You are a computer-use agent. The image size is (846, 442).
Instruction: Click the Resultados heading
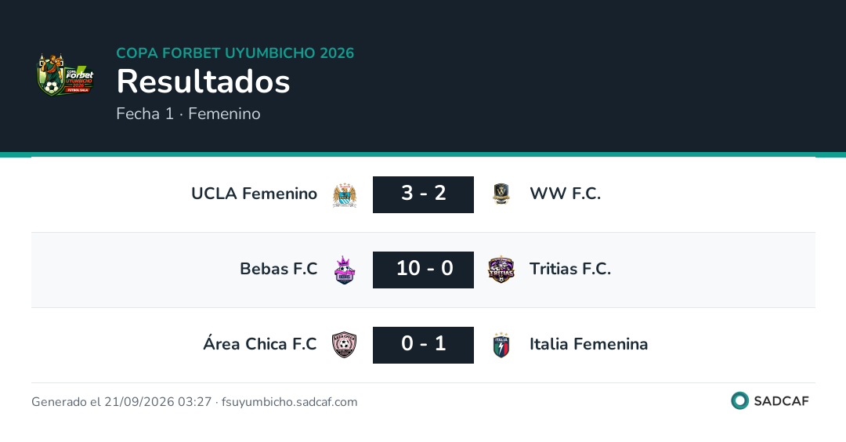[x=204, y=82]
